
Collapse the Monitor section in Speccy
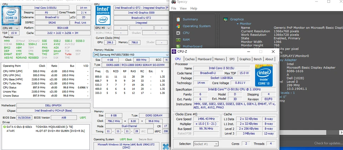click(238, 24)
